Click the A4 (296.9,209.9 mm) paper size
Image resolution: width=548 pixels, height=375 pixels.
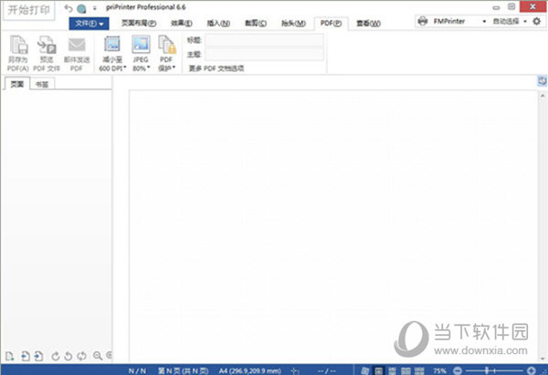point(250,370)
